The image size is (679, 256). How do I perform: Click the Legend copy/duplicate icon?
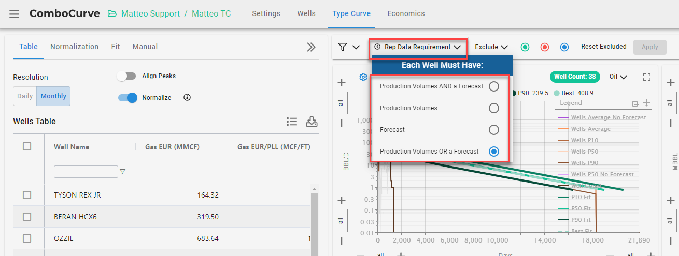click(x=636, y=103)
